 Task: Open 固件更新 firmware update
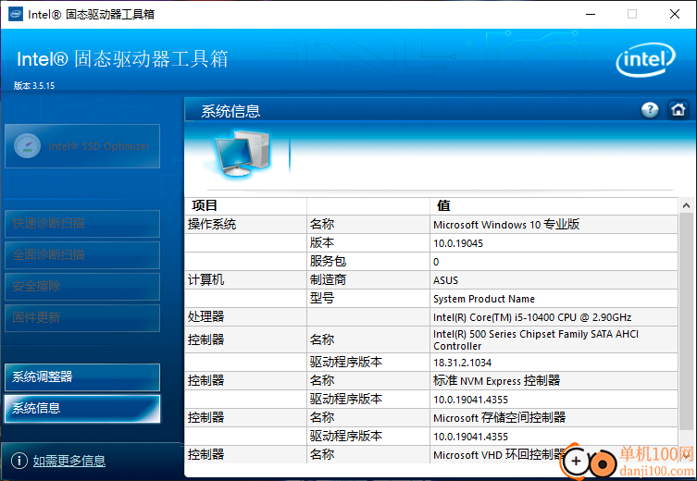coord(82,317)
